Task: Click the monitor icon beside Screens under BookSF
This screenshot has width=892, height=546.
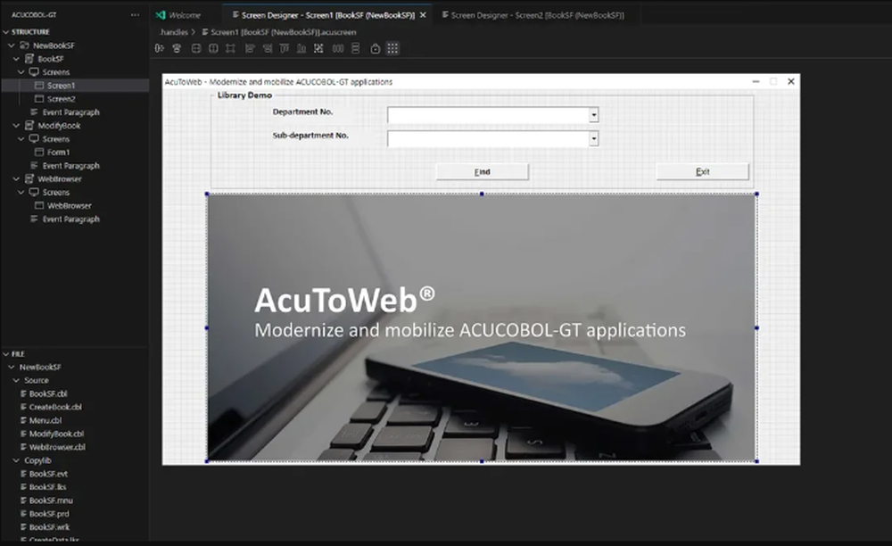Action: 34,71
